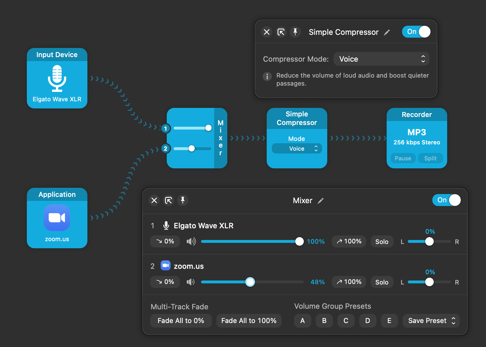
Task: Pin the Simple Compressor popover
Action: click(295, 32)
